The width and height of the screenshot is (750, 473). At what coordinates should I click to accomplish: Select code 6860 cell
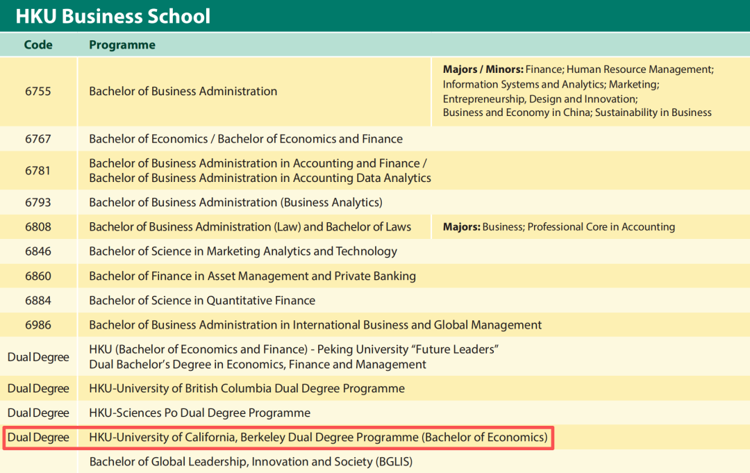pos(38,276)
